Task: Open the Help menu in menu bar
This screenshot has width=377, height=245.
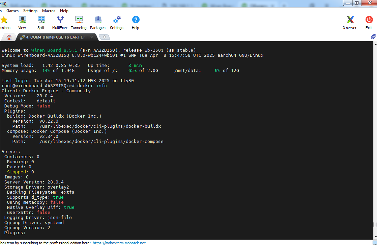Action: (64, 11)
